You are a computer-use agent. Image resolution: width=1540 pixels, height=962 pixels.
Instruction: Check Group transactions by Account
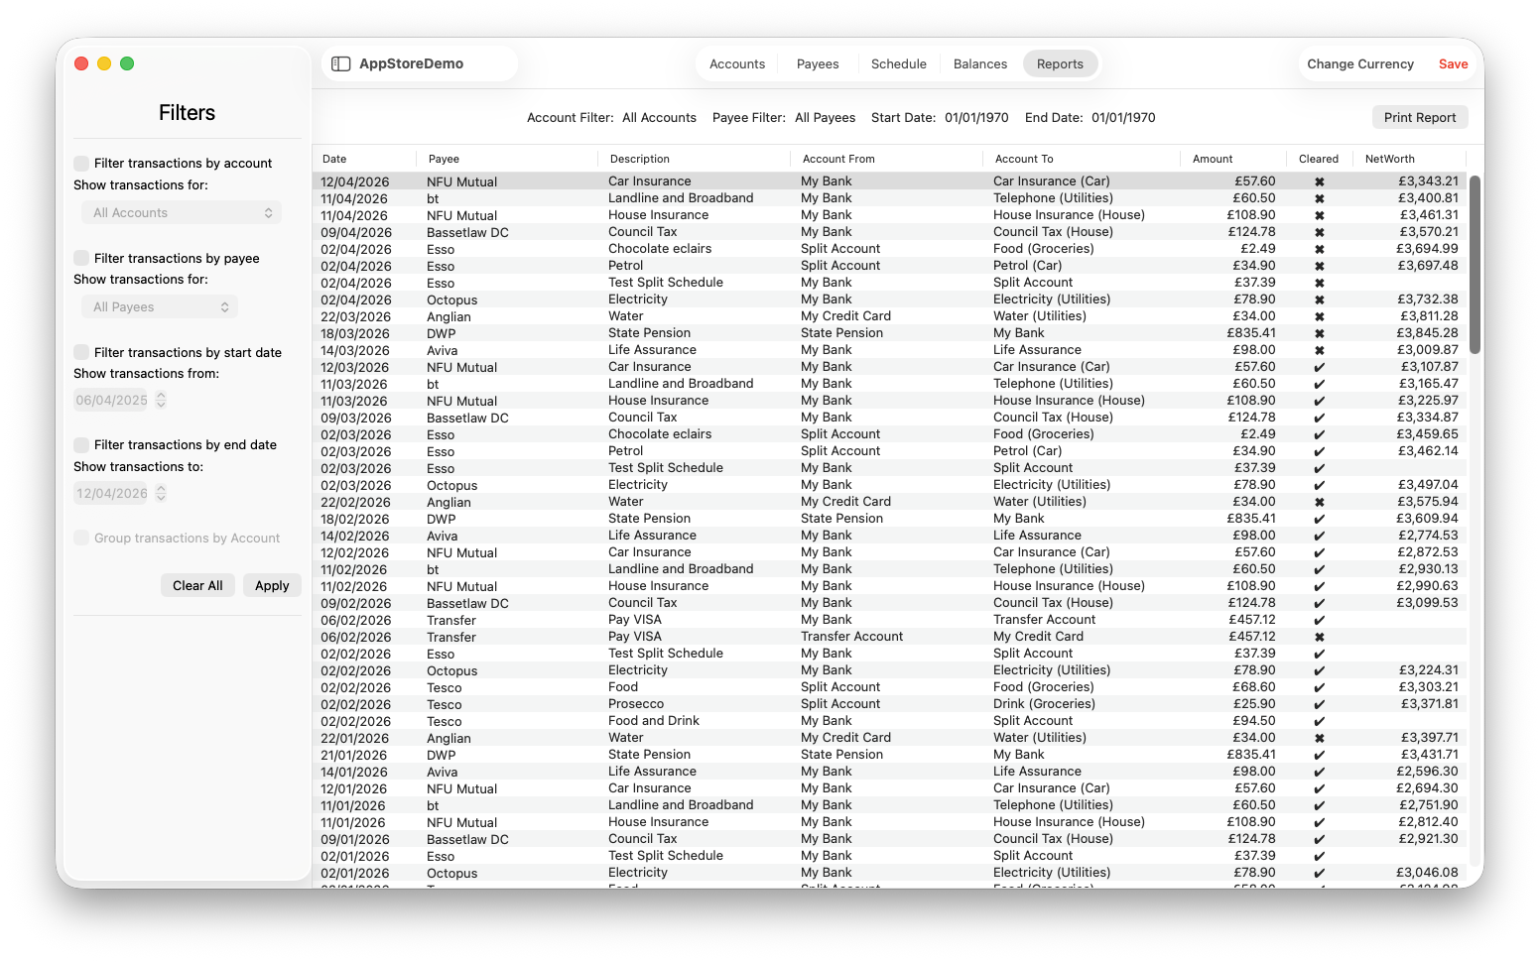pos(81,538)
